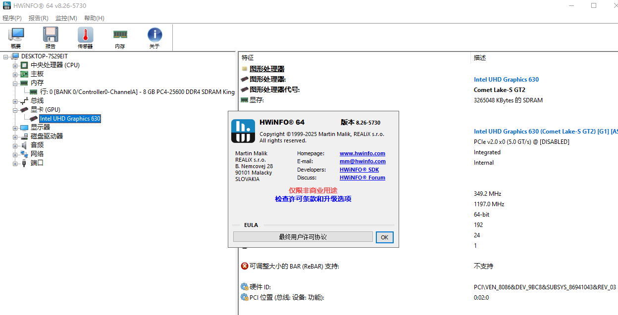
Task: Click the 64-bit value text
Action: [x=482, y=215]
